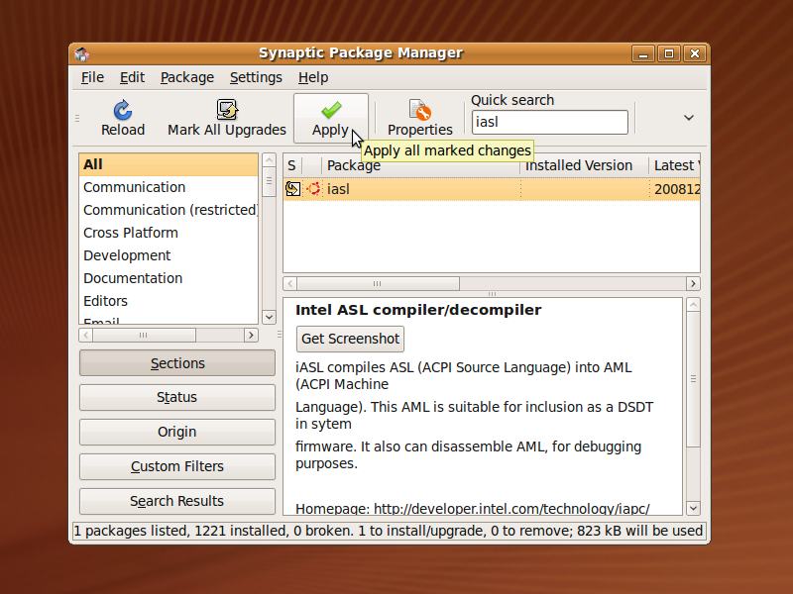
Task: Expand the toolbar overflow chevron near Quick search
Action: [x=687, y=117]
